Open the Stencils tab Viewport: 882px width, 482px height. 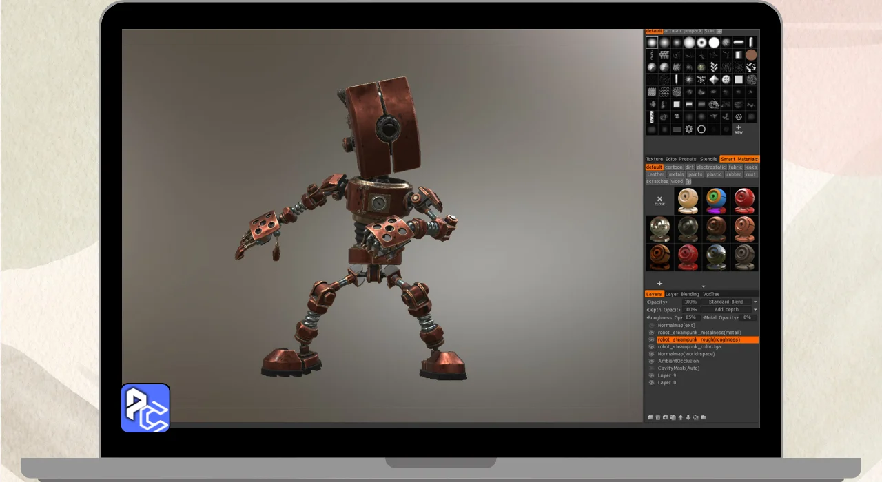pyautogui.click(x=708, y=159)
